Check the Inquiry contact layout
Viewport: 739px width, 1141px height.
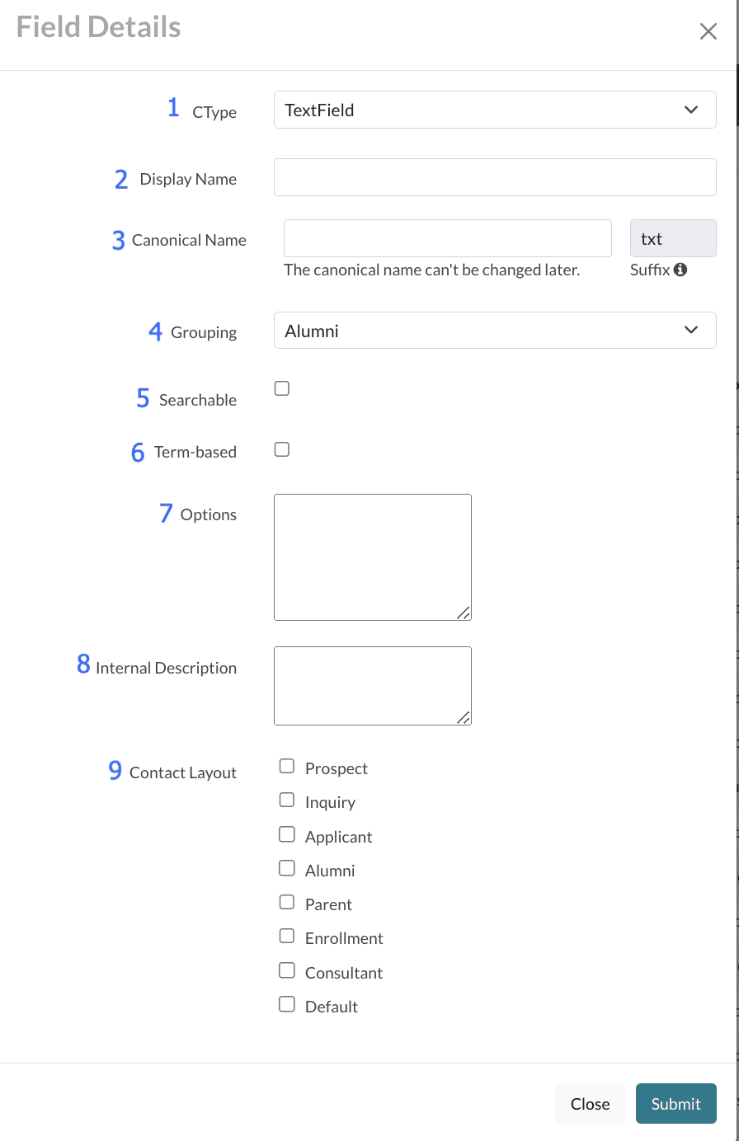tap(286, 800)
